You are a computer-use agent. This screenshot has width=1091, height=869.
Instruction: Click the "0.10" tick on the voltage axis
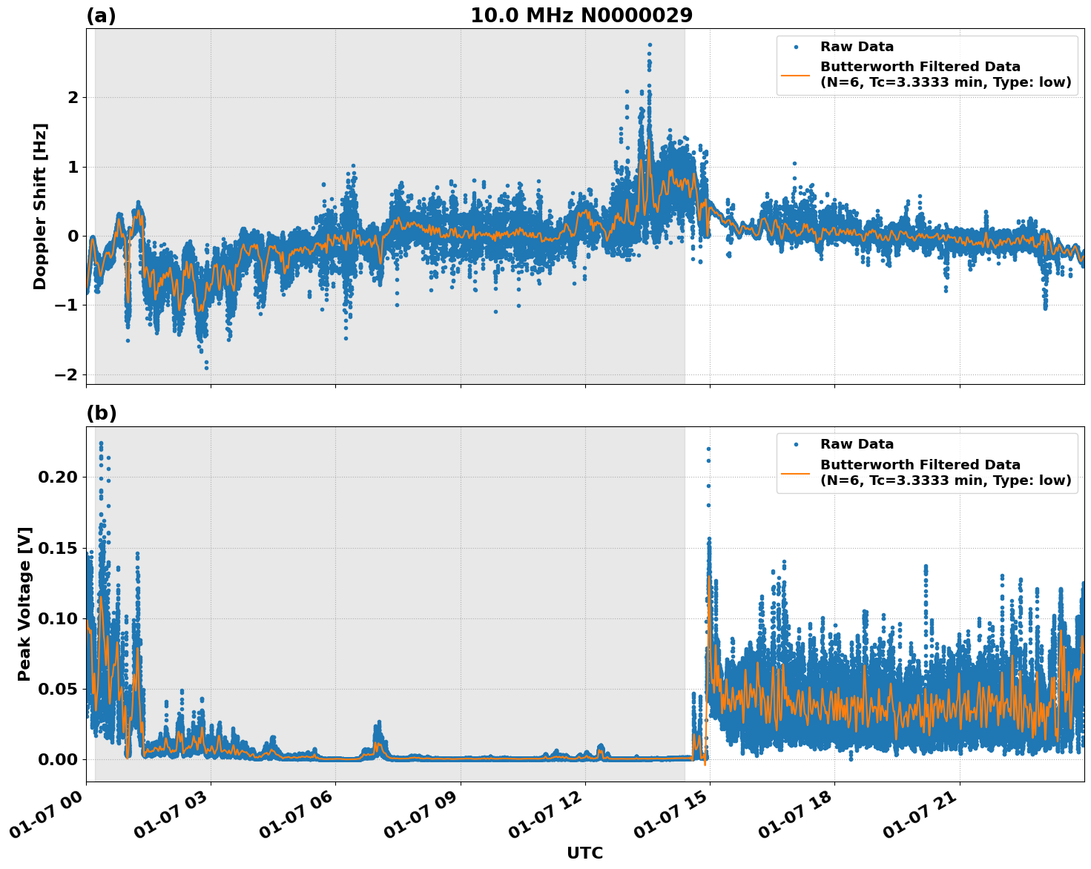[x=58, y=618]
